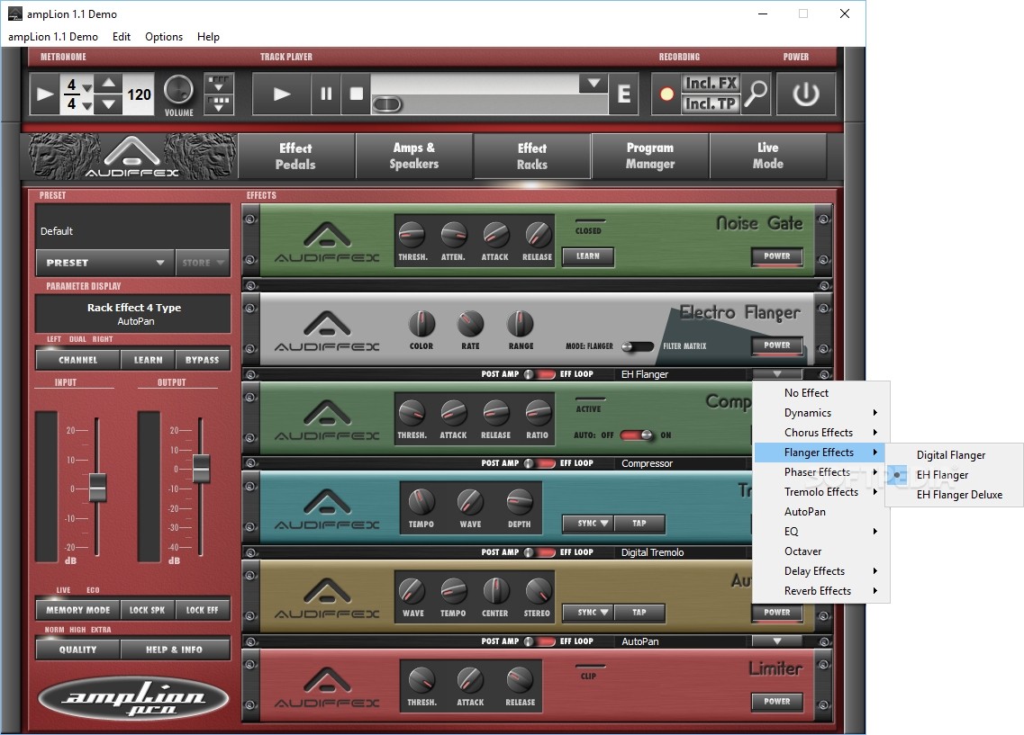The width and height of the screenshot is (1024, 735).
Task: Click the QUALITY button
Action: click(77, 650)
